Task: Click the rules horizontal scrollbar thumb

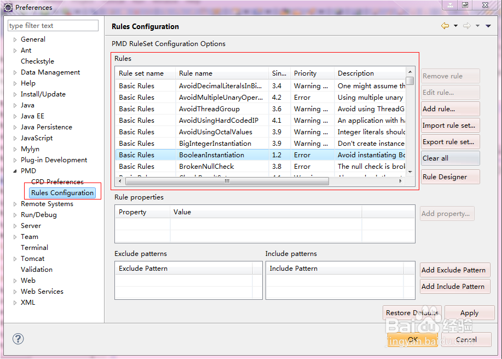Action: (227, 181)
